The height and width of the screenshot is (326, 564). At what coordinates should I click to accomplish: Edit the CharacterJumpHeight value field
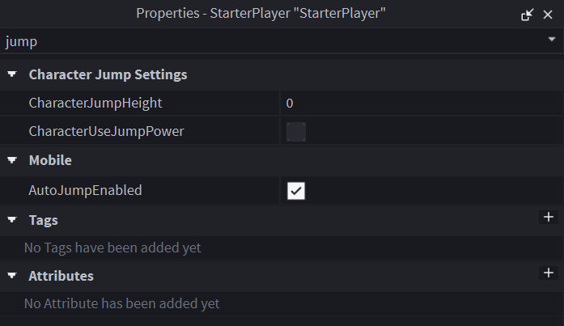(x=421, y=103)
